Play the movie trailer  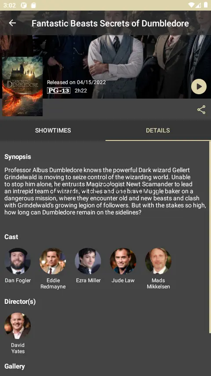point(199,86)
